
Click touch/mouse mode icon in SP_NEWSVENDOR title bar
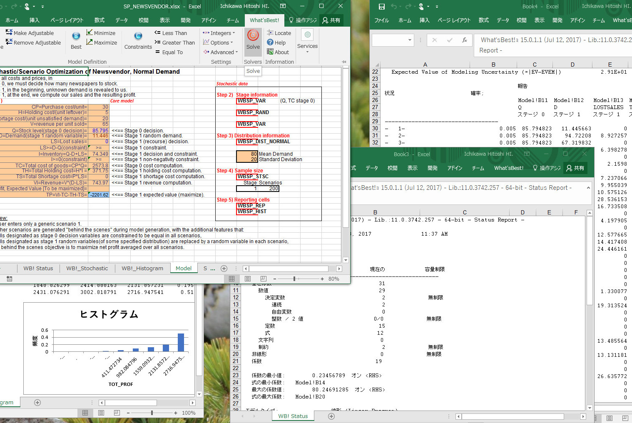coord(27,7)
